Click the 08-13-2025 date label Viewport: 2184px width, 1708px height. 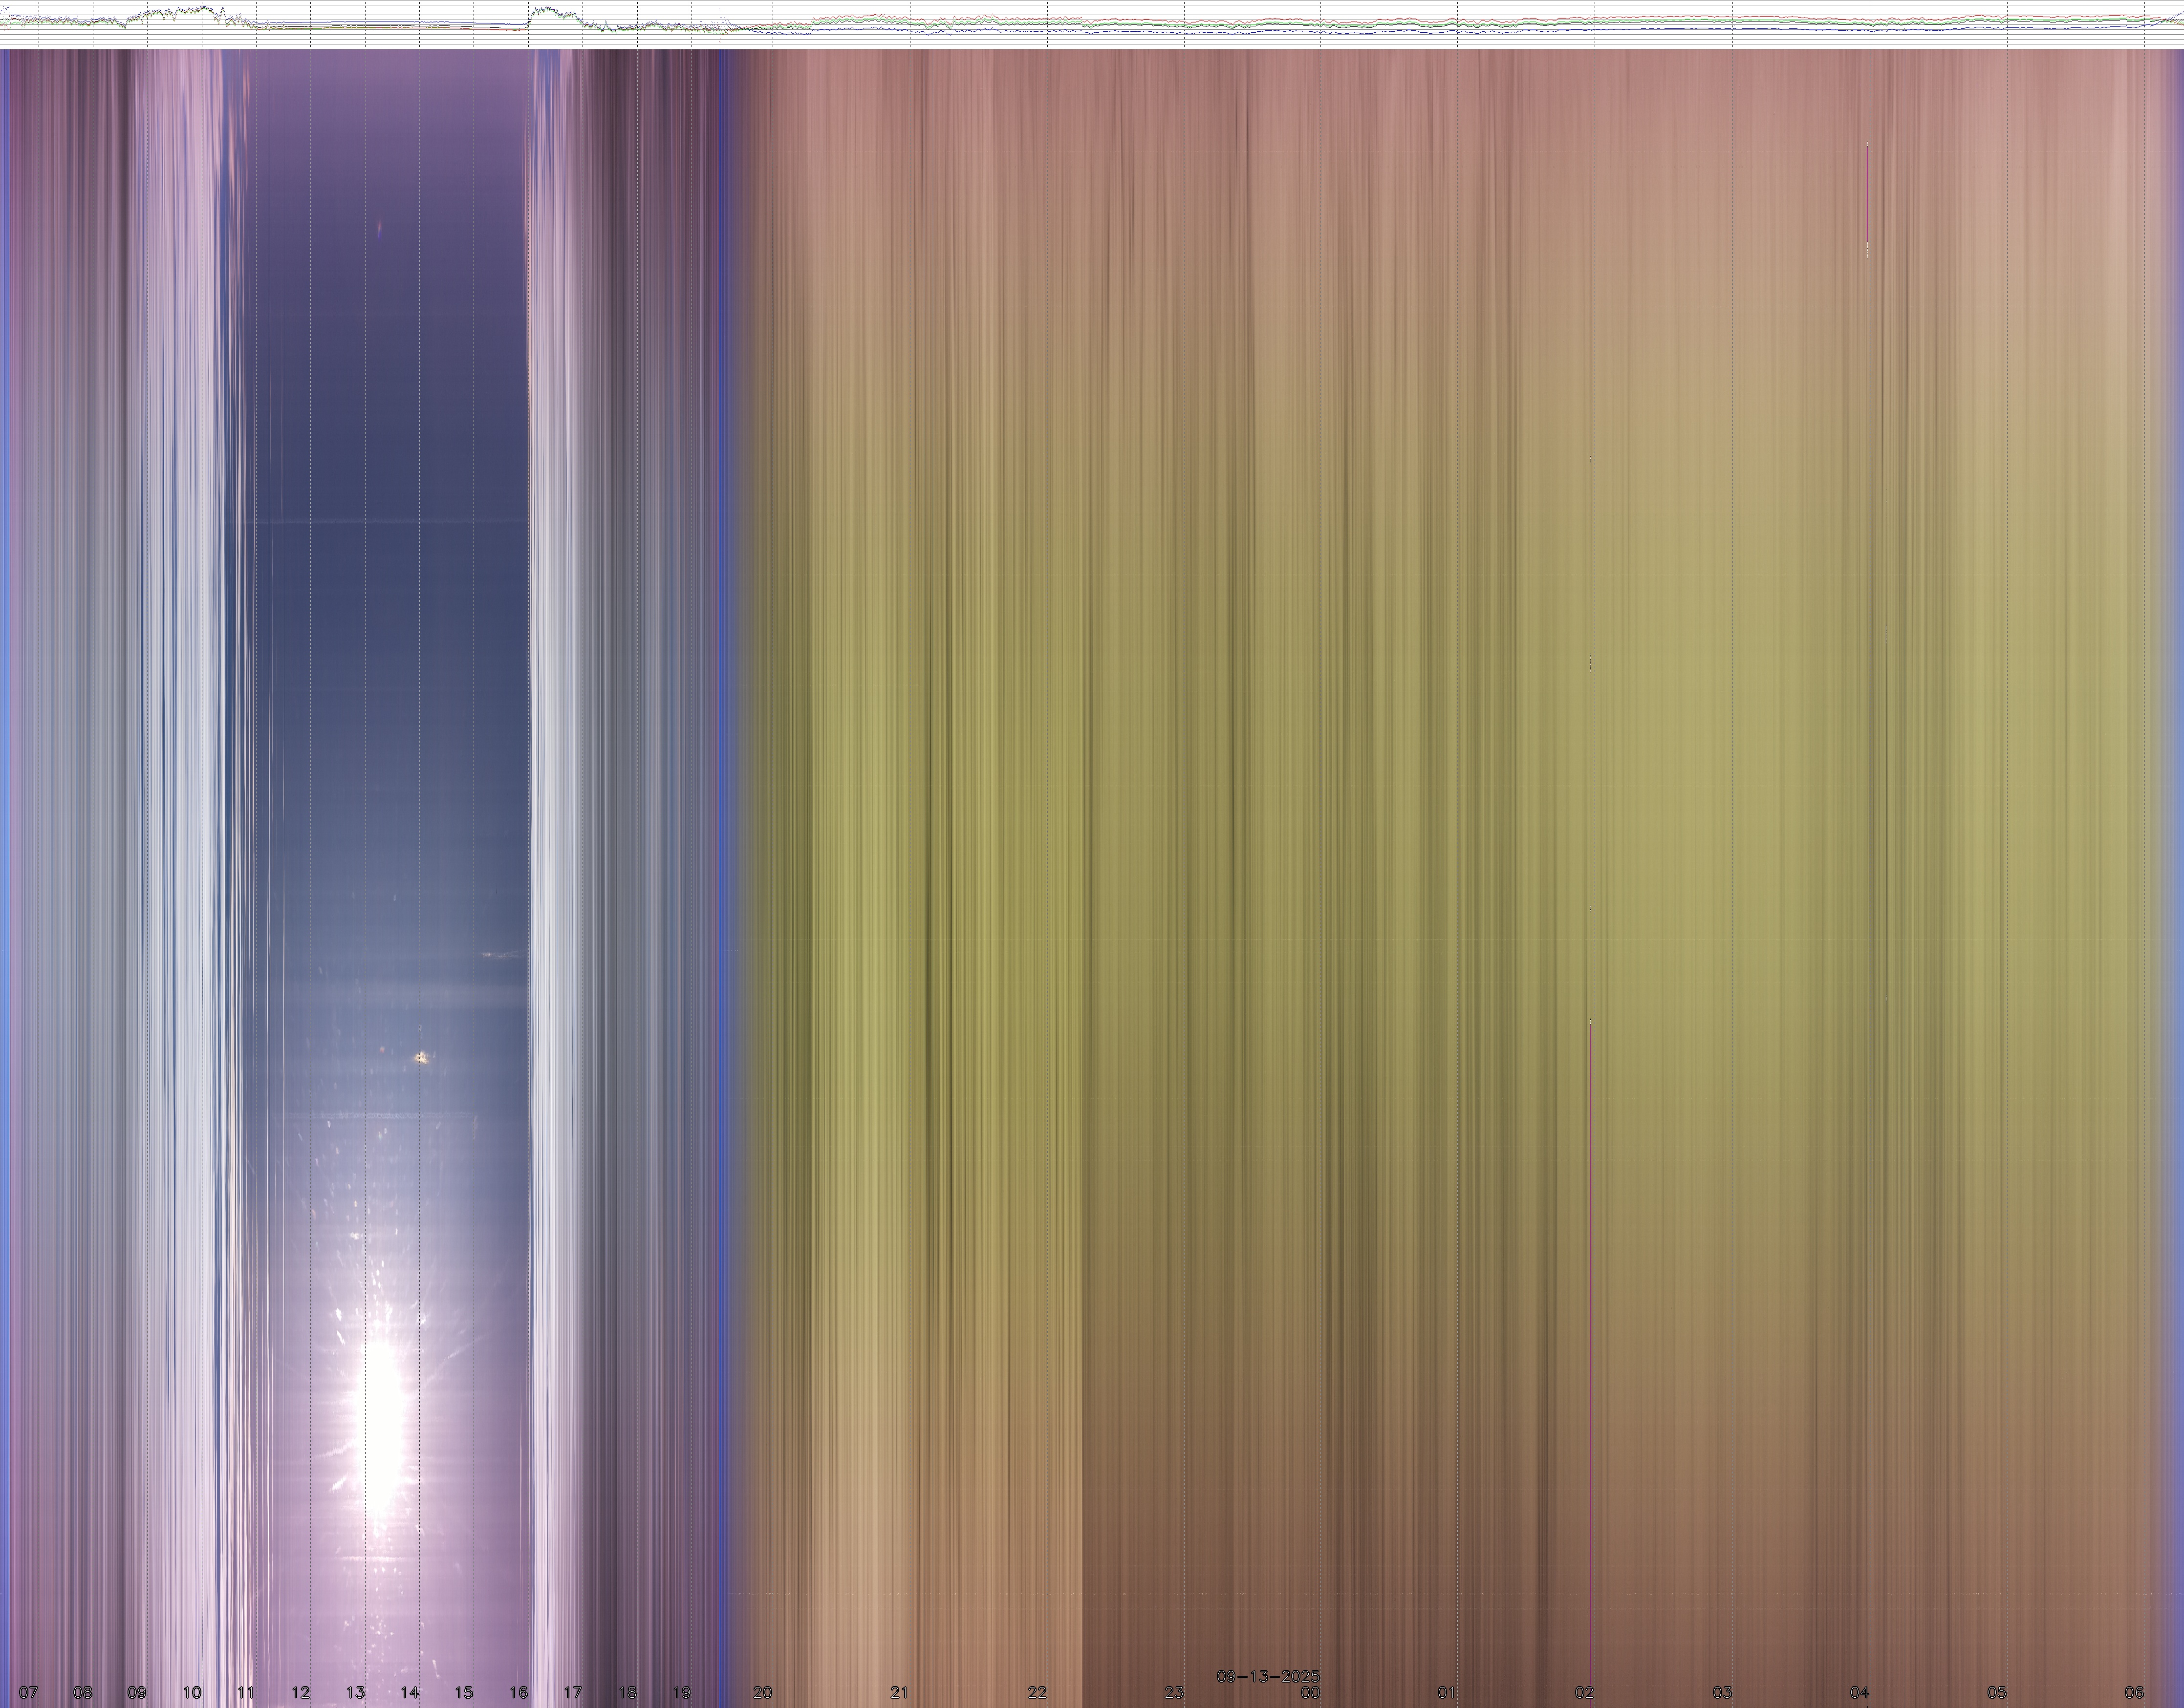pos(1268,1676)
